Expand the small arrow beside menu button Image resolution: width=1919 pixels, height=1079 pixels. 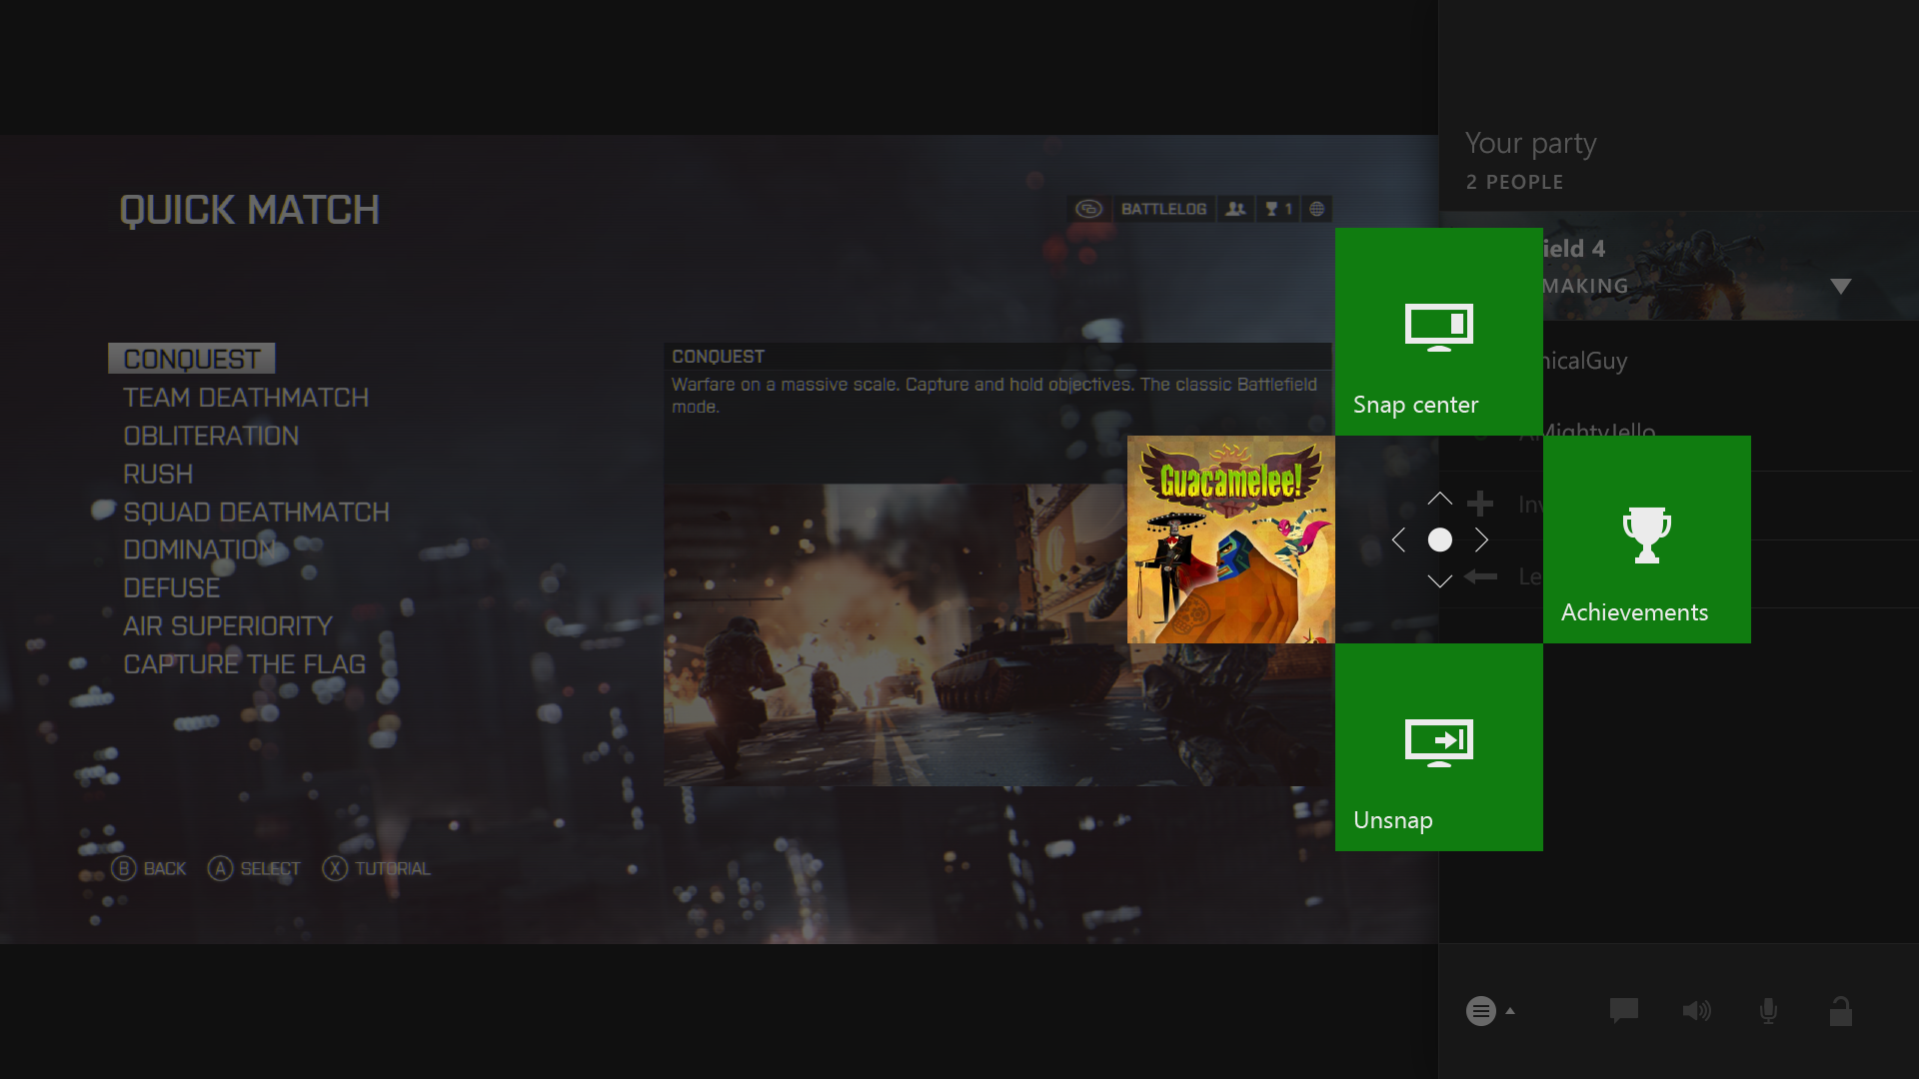pyautogui.click(x=1510, y=1011)
